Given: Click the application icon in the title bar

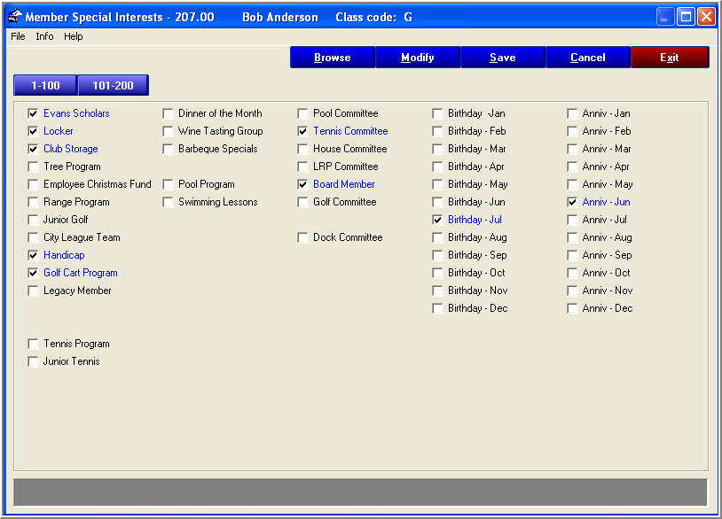Looking at the screenshot, I should (14, 17).
